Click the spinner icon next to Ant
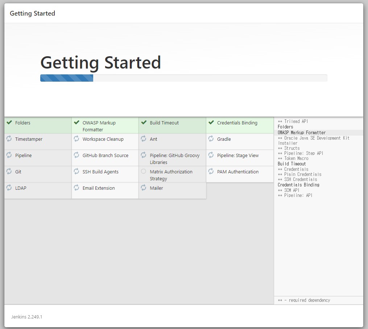Image resolution: width=368 pixels, height=329 pixels. [144, 139]
